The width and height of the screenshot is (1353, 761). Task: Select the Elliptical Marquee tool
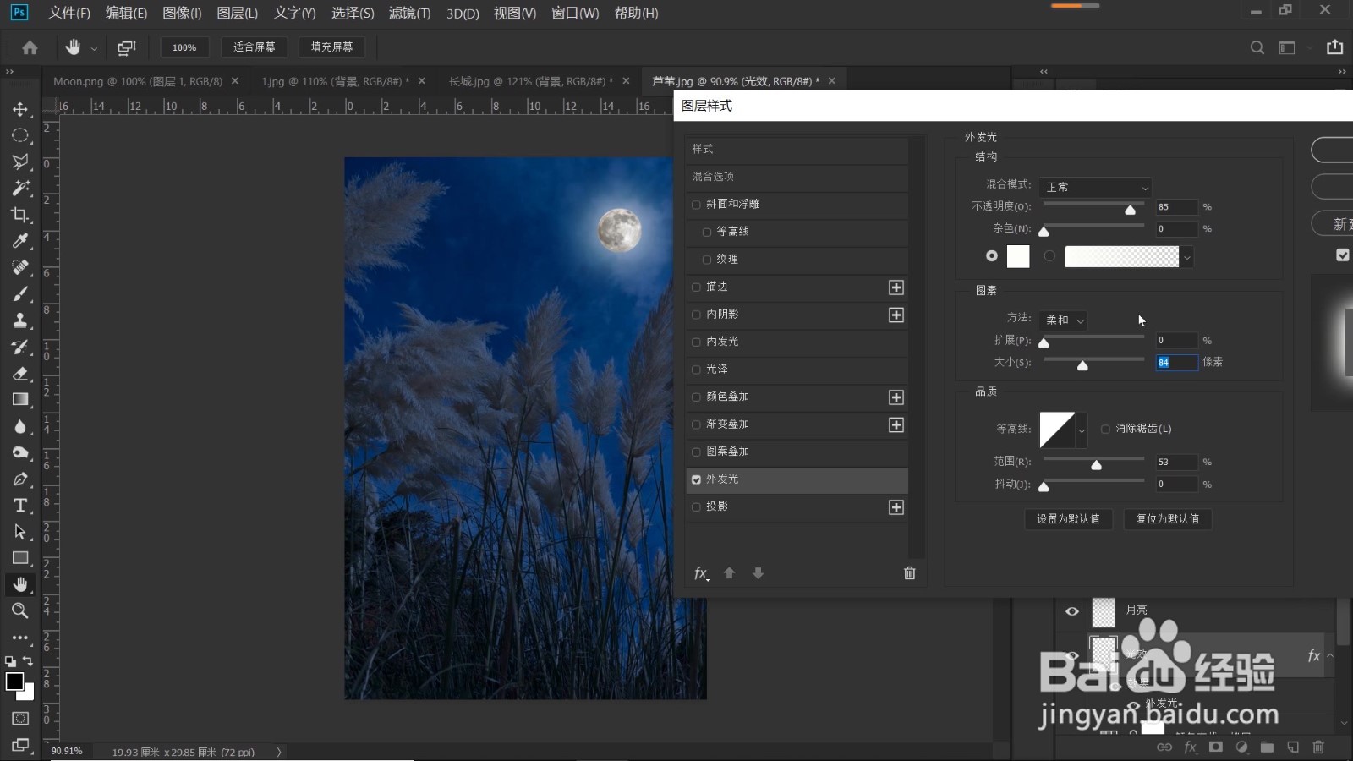[x=20, y=135]
